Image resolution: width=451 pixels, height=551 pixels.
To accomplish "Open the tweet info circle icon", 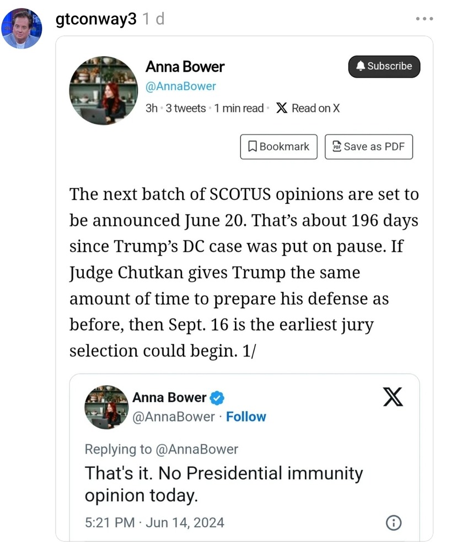I will pyautogui.click(x=394, y=522).
